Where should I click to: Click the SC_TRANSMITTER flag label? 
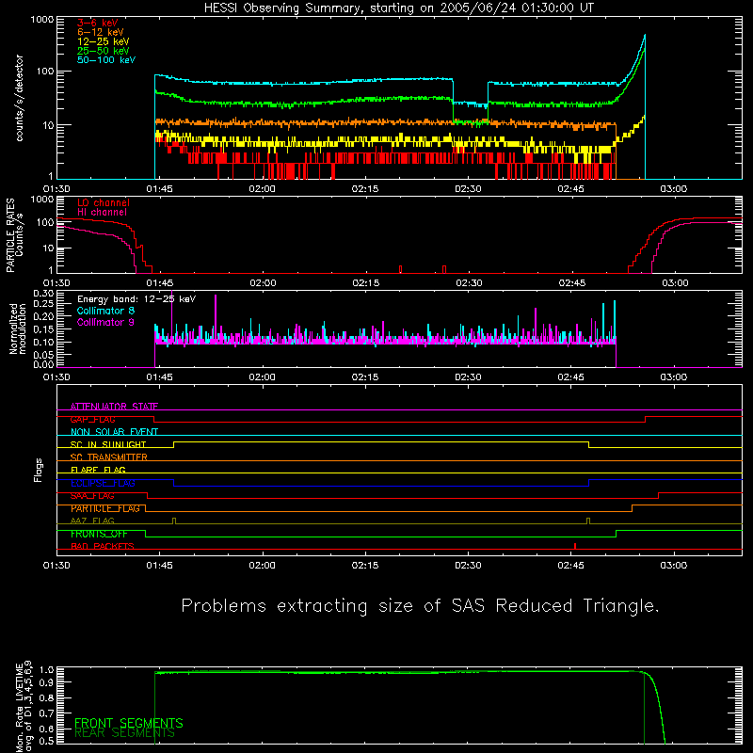(109, 457)
